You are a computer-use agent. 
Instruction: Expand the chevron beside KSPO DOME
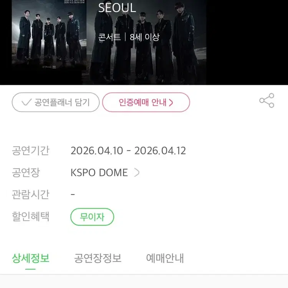pyautogui.click(x=136, y=172)
